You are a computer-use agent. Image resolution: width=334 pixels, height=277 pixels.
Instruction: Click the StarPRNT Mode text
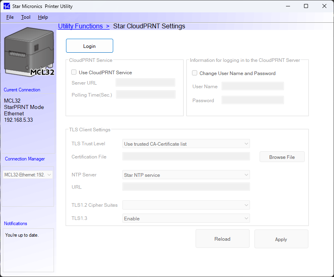click(24, 107)
